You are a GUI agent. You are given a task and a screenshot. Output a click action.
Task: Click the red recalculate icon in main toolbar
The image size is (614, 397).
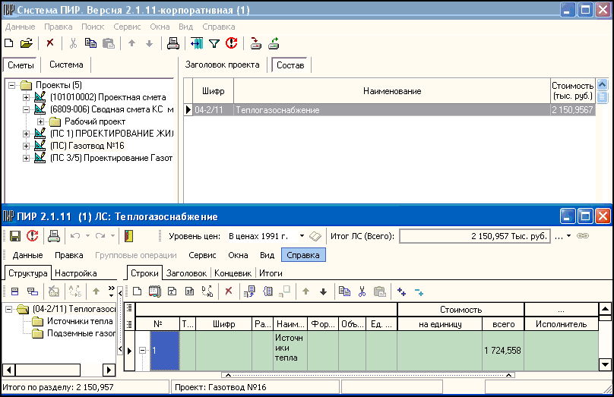click(232, 43)
